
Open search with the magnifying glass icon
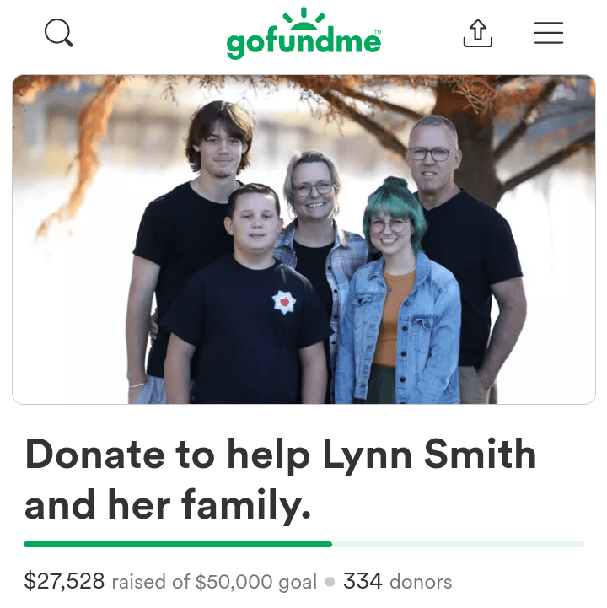[58, 33]
